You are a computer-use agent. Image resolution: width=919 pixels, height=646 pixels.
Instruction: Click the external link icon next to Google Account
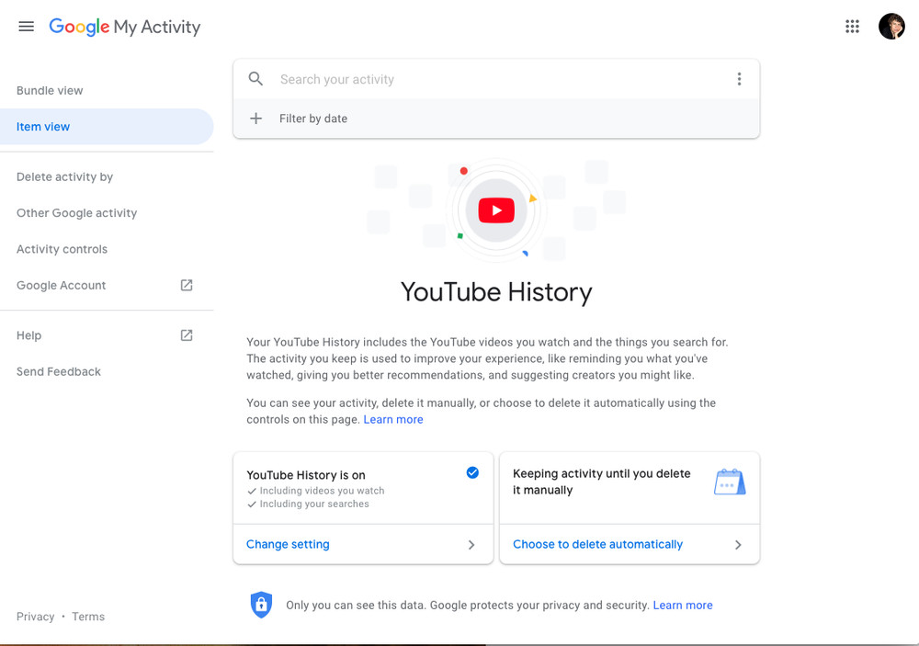point(187,285)
